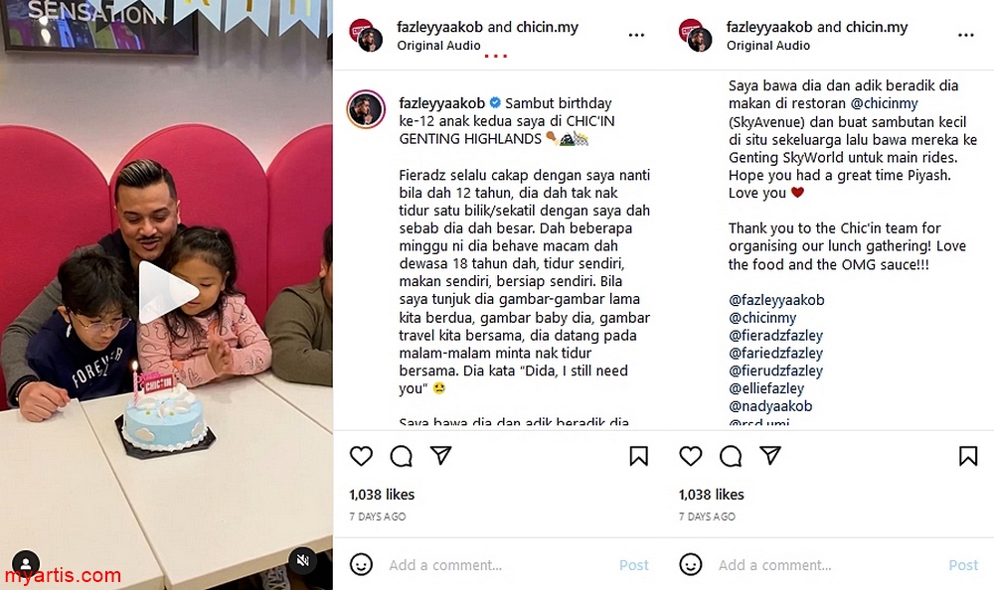The image size is (994, 590).
Task: Click Post button in the right panel
Action: tap(963, 564)
